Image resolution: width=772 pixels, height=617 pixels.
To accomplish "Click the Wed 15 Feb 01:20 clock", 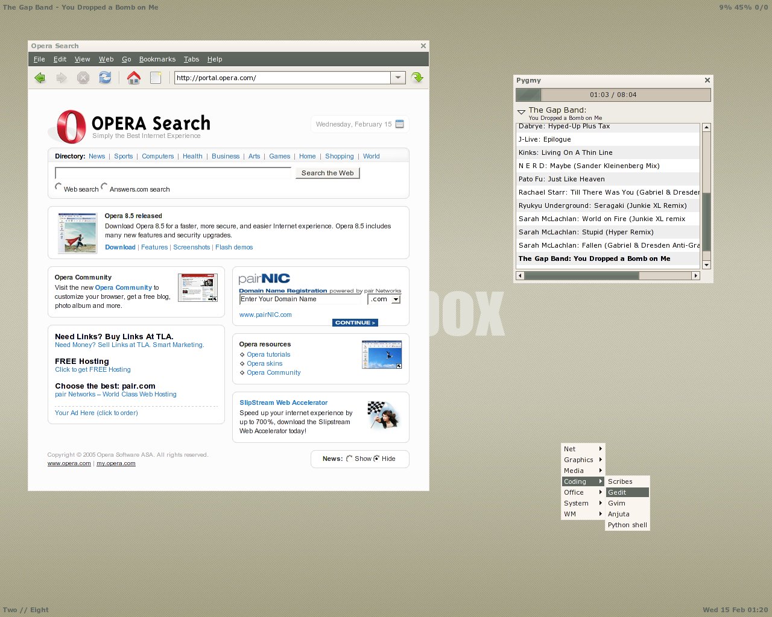I will pos(735,610).
